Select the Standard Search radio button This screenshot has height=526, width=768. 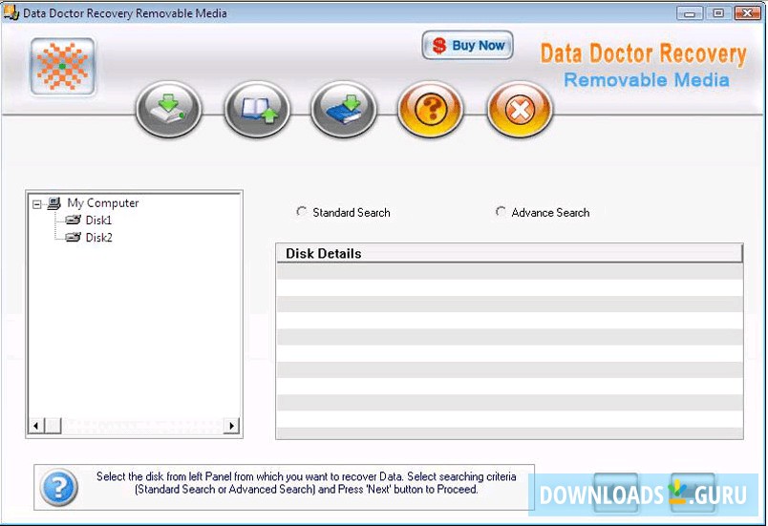[301, 212]
